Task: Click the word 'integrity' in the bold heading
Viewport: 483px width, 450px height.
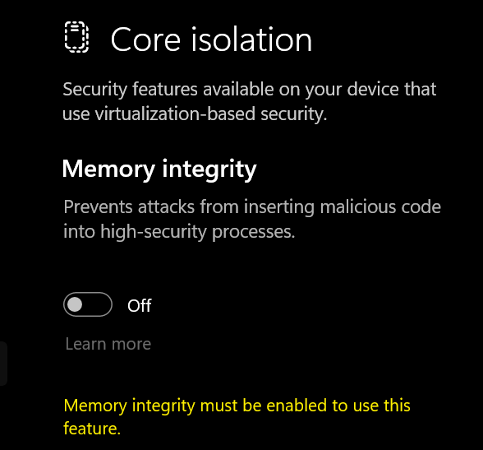Action: point(209,169)
